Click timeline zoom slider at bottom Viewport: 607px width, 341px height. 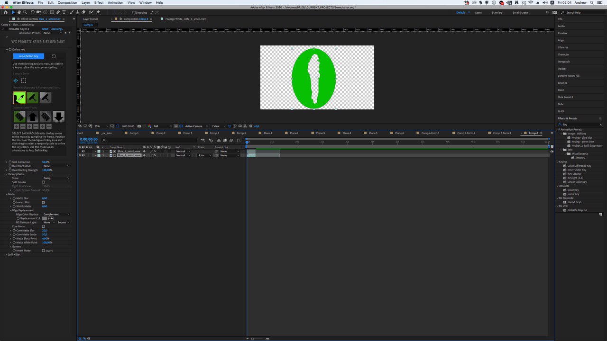tap(258, 339)
